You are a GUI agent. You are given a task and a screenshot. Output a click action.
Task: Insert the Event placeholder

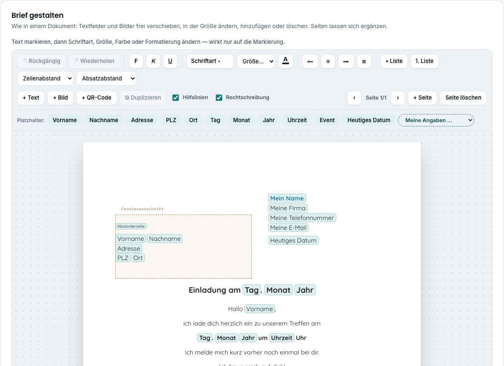tap(327, 120)
